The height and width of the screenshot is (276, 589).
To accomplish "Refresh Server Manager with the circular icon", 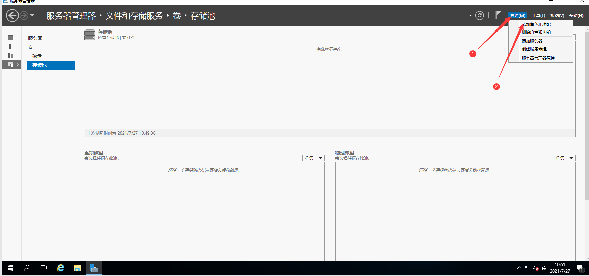I will pyautogui.click(x=480, y=15).
